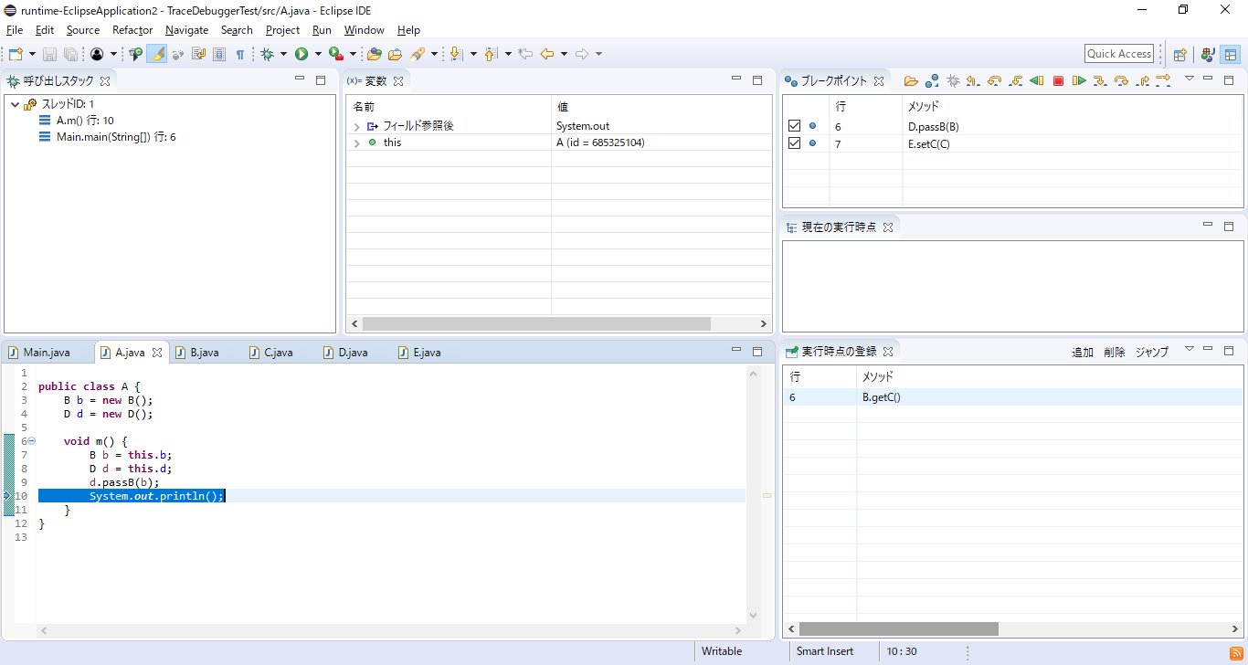Click the Save disk icon in toolbar
The width and height of the screenshot is (1248, 665).
point(50,55)
